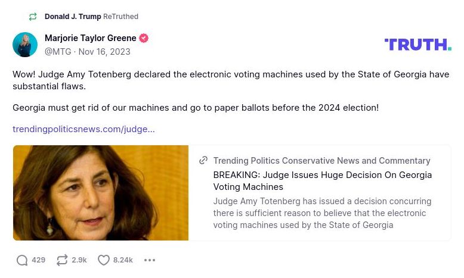Click the TRUTH logo
This screenshot has width=464, height=278.
[x=417, y=45]
